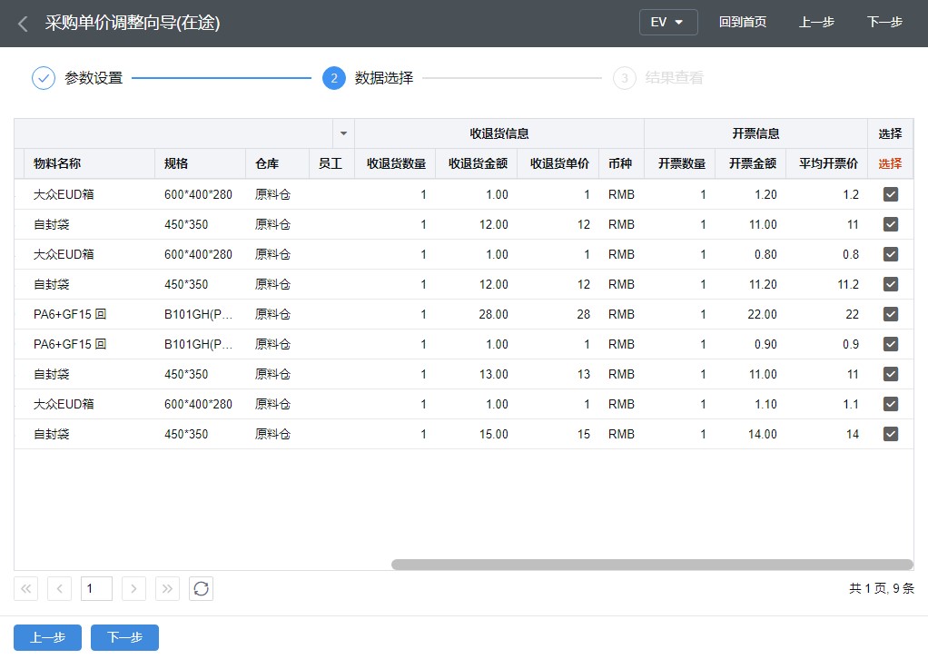Click the 开票信息 group header
The image size is (928, 659).
point(755,133)
